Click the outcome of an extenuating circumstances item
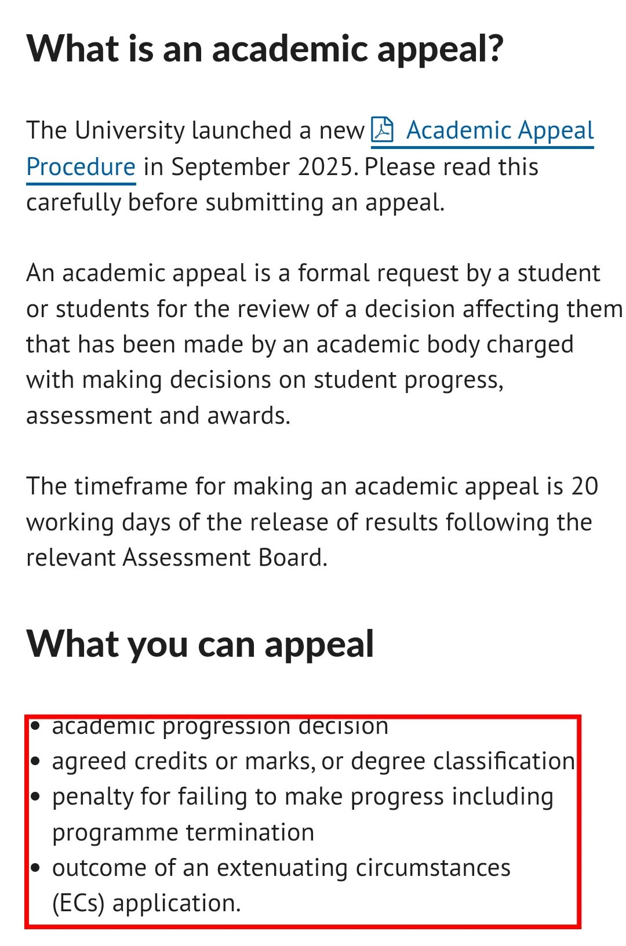 pos(281,885)
